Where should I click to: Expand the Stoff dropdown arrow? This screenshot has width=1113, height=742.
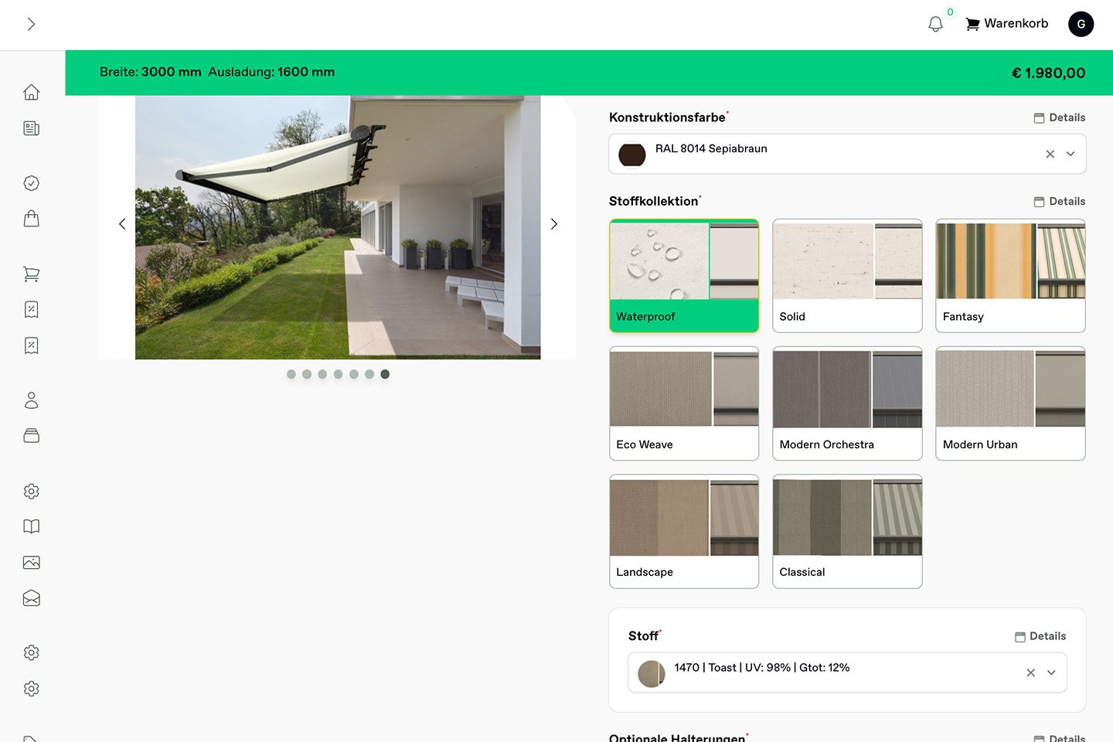pos(1051,672)
